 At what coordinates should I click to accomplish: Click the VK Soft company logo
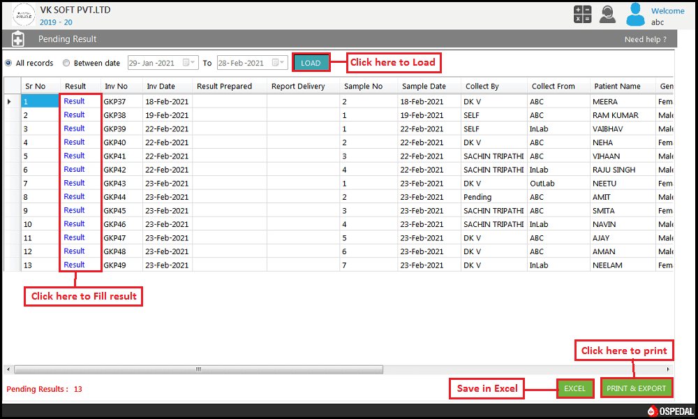23,14
